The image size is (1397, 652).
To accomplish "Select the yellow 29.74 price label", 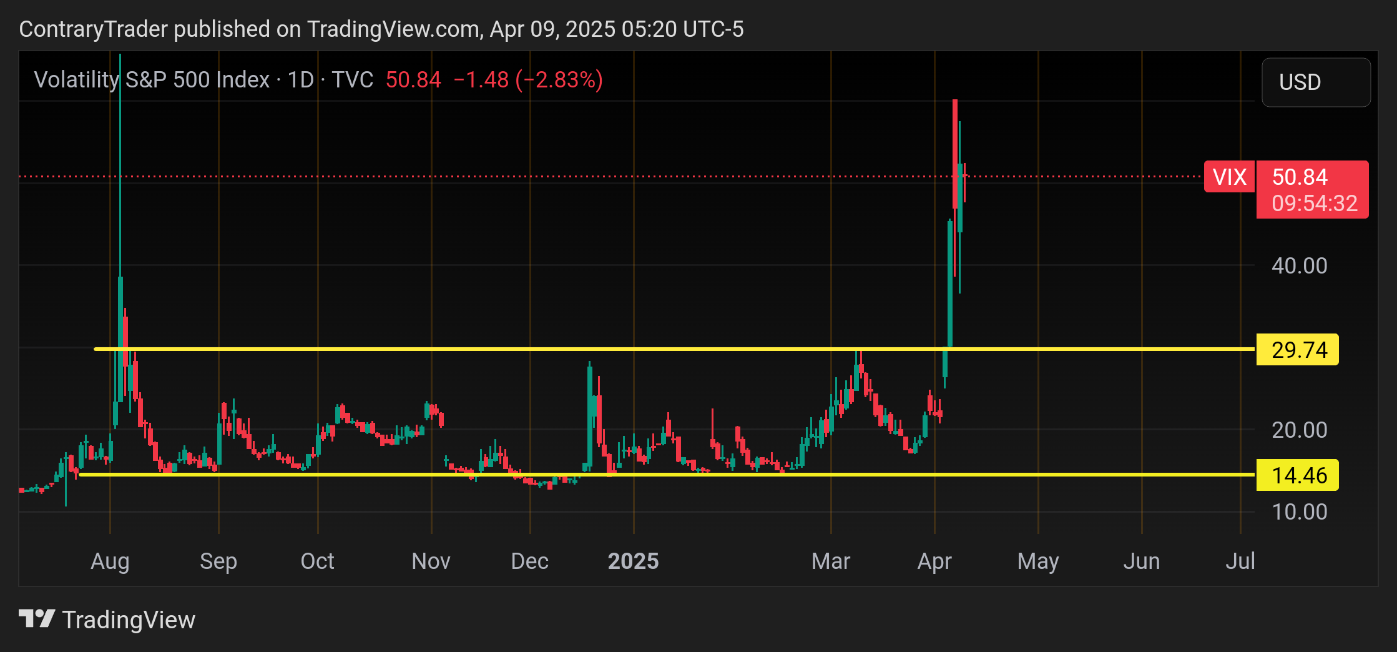I will pyautogui.click(x=1297, y=350).
